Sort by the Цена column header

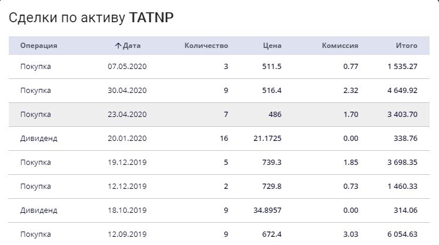[272, 46]
